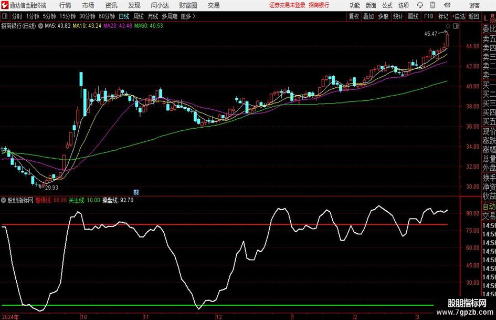Switch to the 分时 period tab
The width and height of the screenshot is (496, 320).
tap(17, 16)
